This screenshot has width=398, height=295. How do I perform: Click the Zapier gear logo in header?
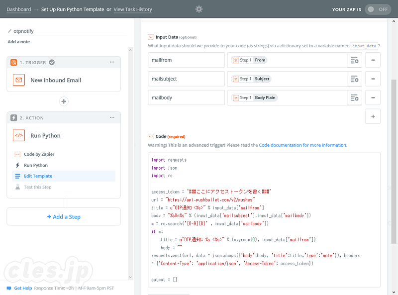tap(199, 9)
